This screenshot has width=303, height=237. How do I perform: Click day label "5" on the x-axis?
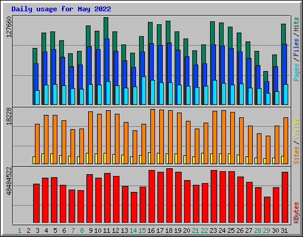pos(55,230)
